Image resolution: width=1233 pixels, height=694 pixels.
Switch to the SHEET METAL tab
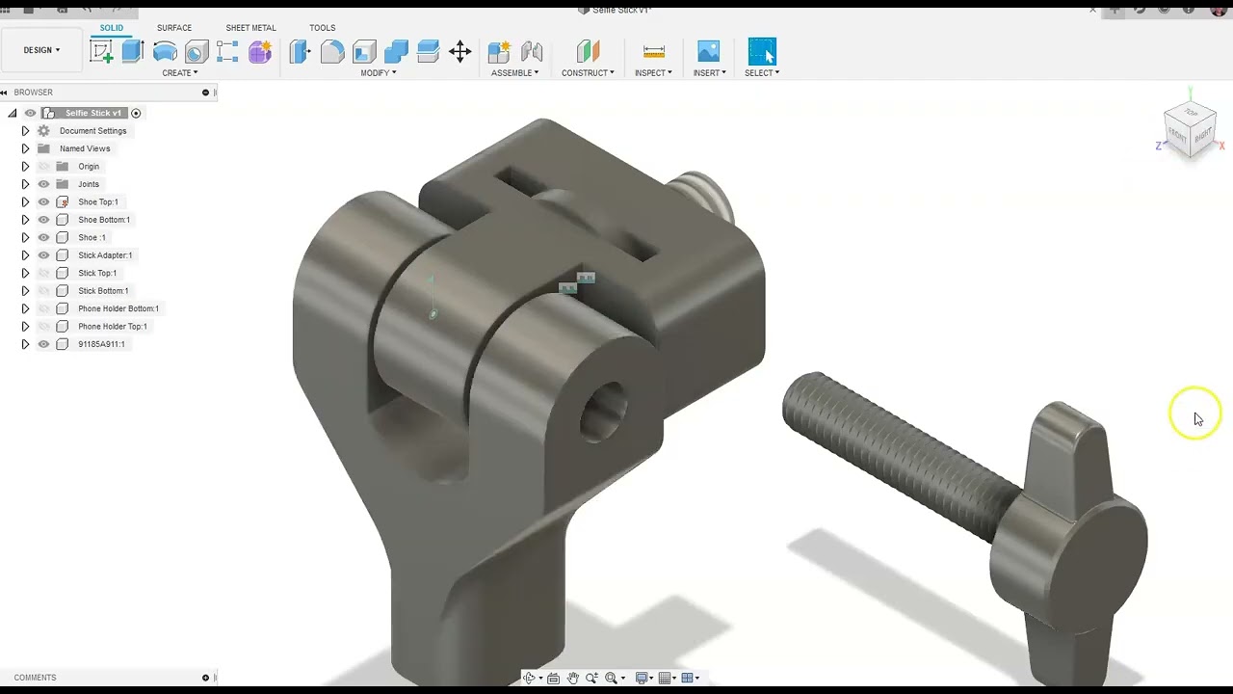tap(250, 28)
